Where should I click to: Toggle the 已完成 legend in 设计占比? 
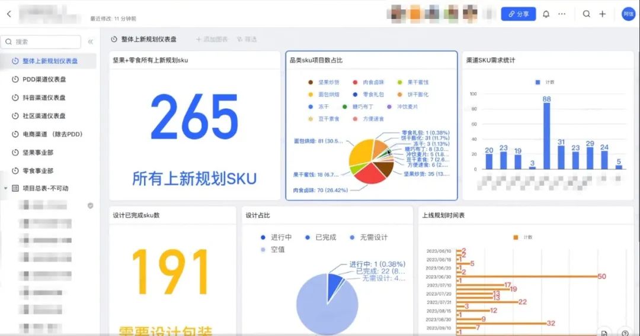coord(321,237)
